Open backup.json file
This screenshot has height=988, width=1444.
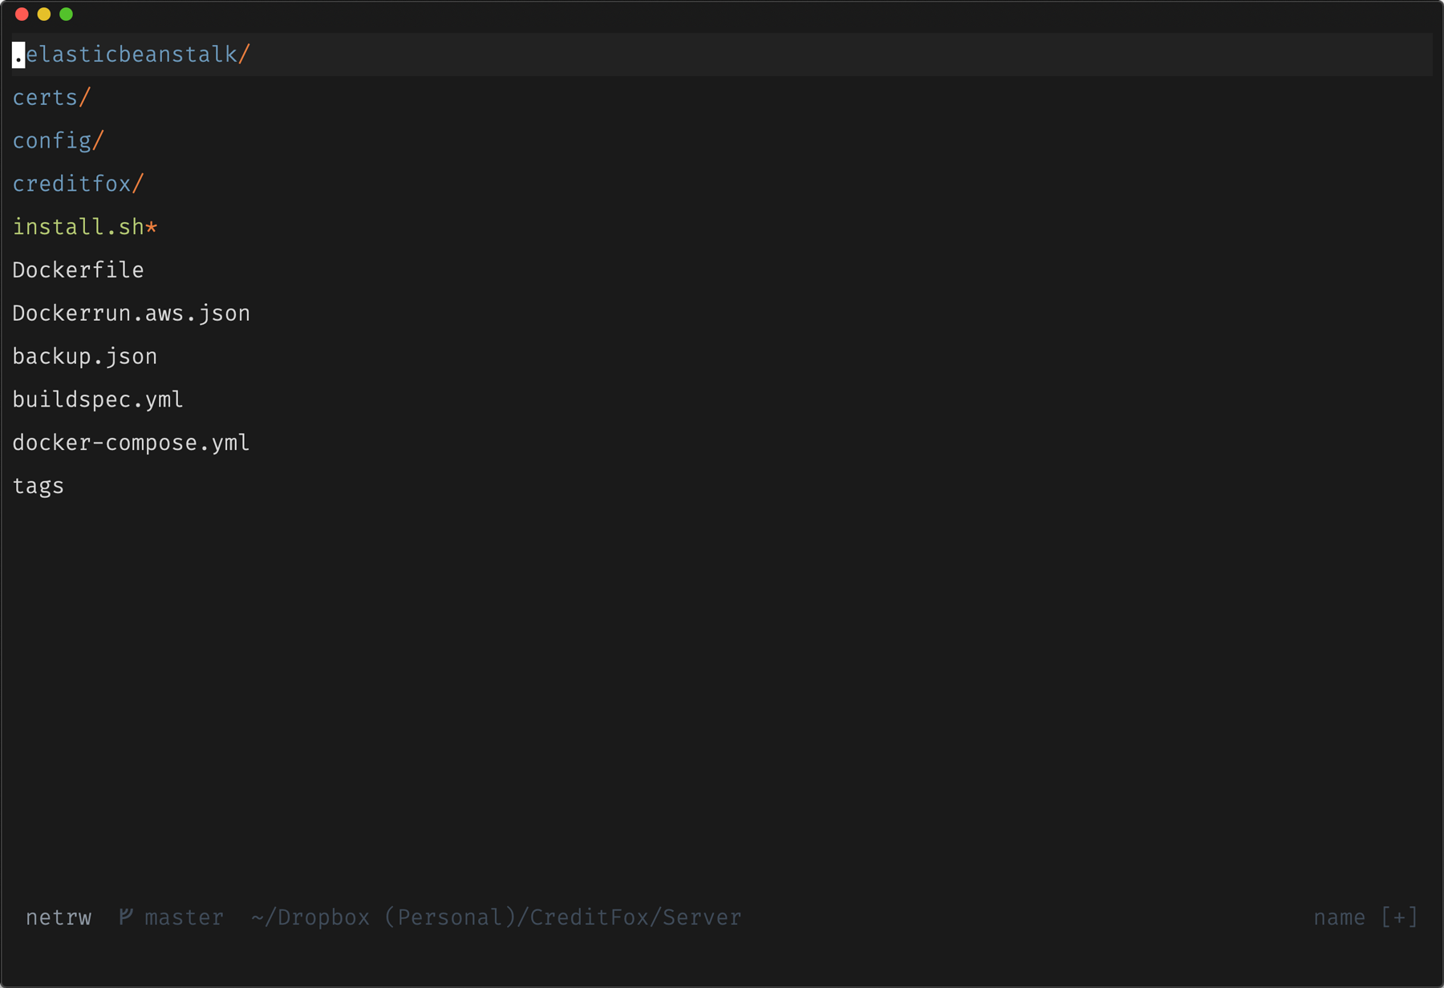(85, 357)
